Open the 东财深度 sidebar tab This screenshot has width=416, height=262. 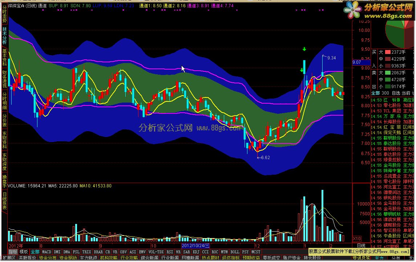coord(4,162)
